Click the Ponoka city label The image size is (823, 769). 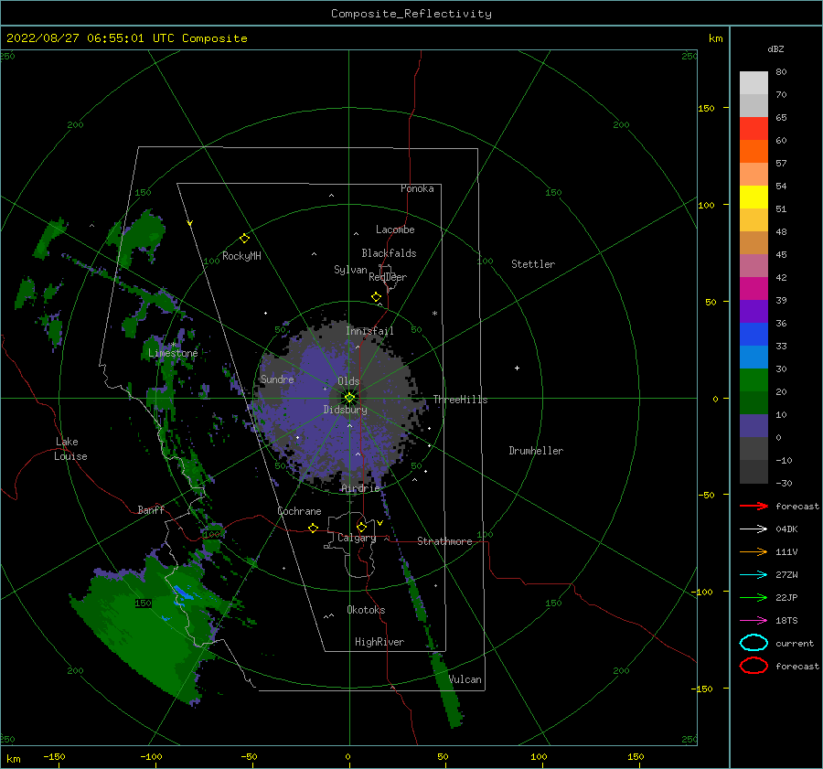click(x=417, y=188)
